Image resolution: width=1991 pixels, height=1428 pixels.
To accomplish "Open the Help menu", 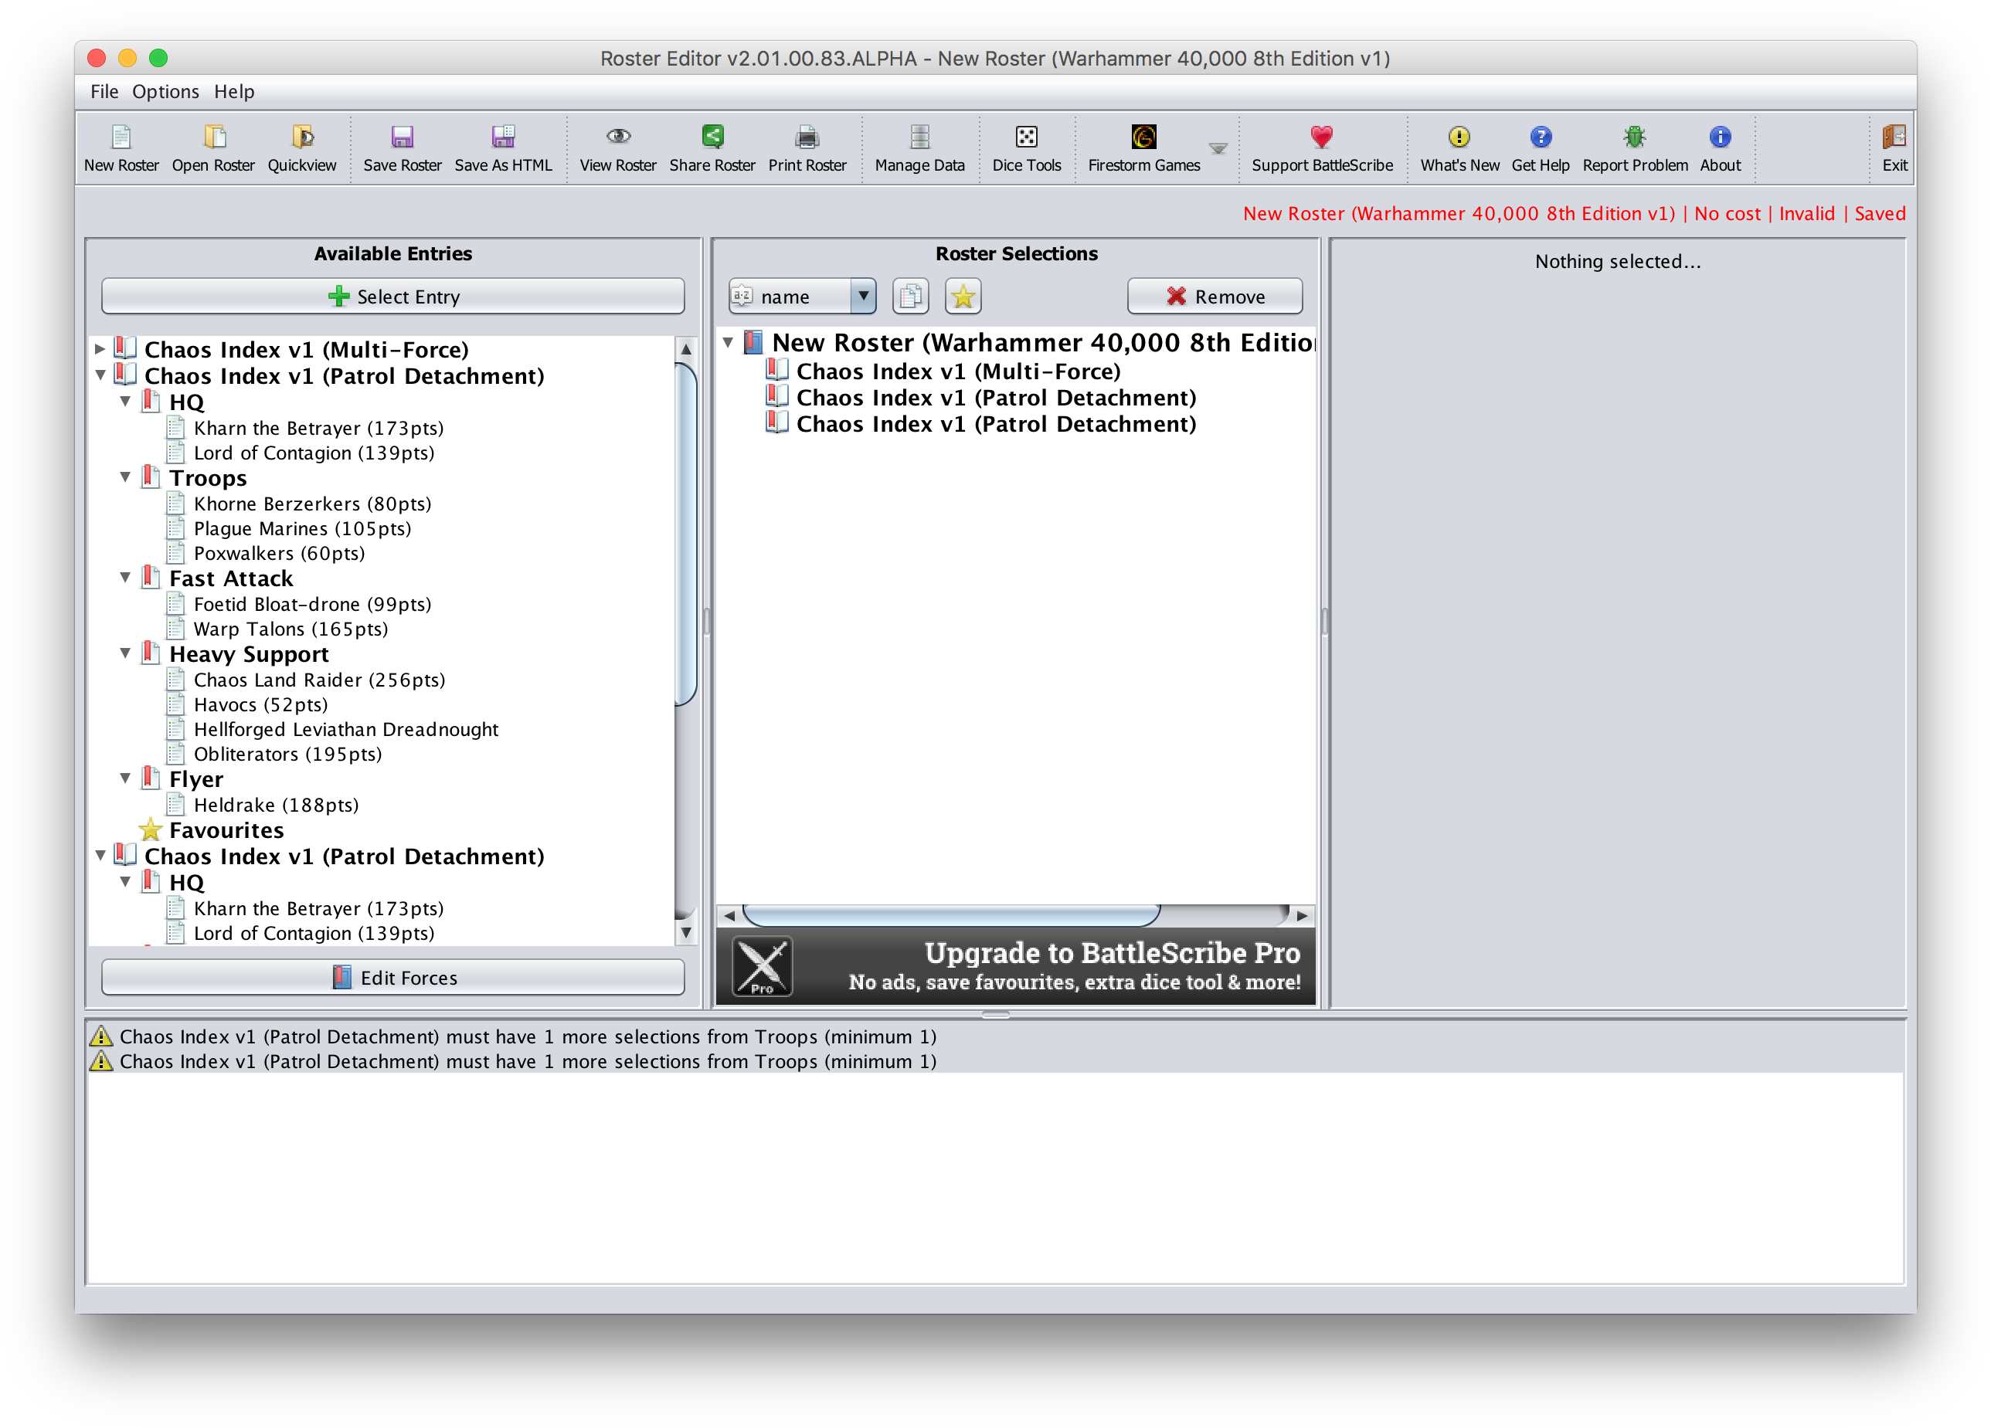I will click(234, 91).
